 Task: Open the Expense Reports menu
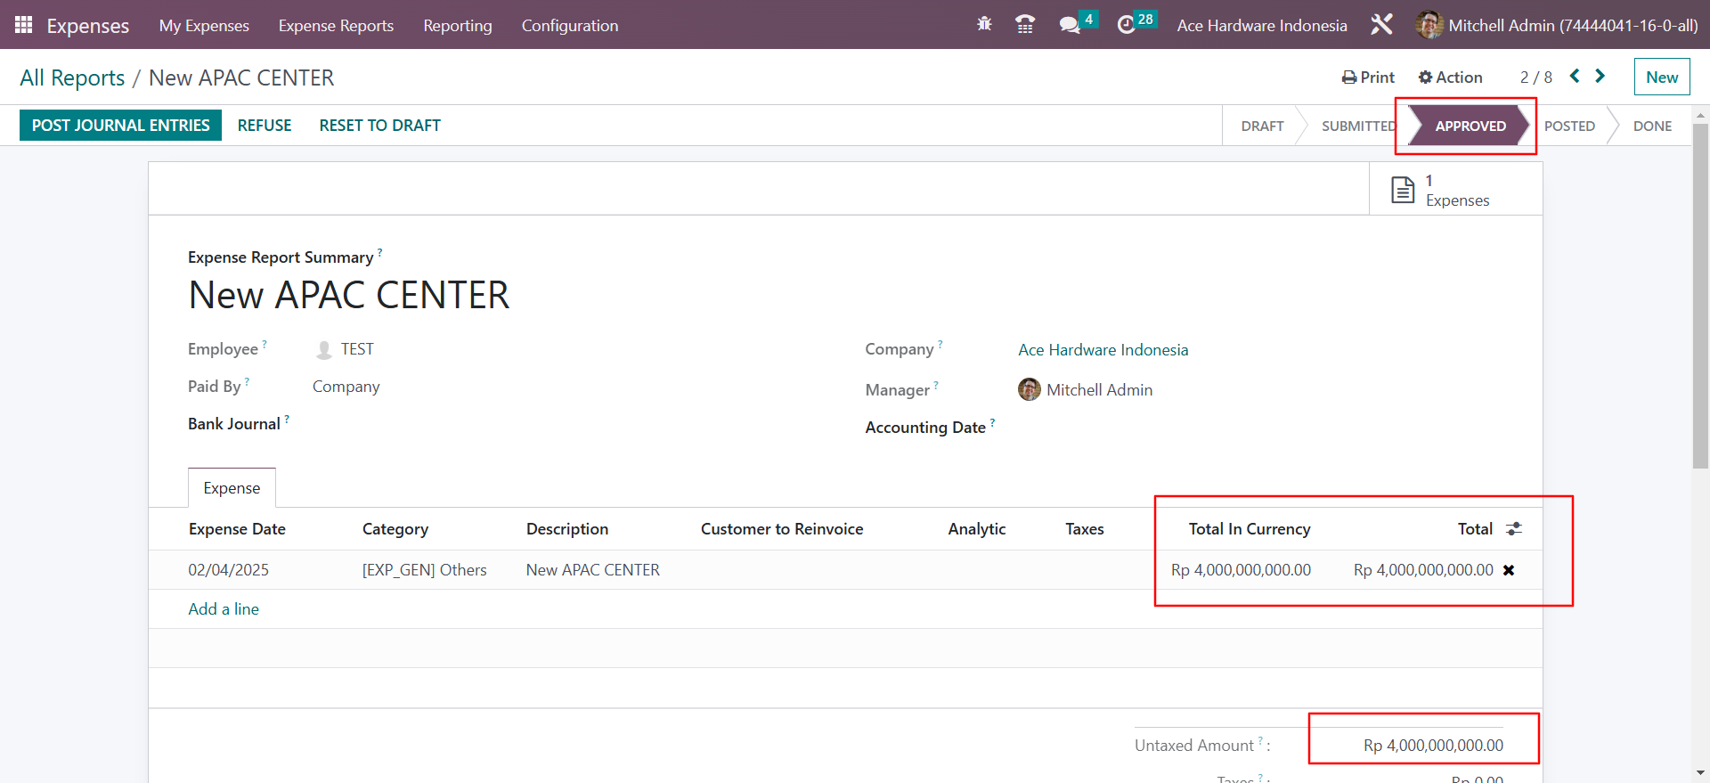point(336,26)
